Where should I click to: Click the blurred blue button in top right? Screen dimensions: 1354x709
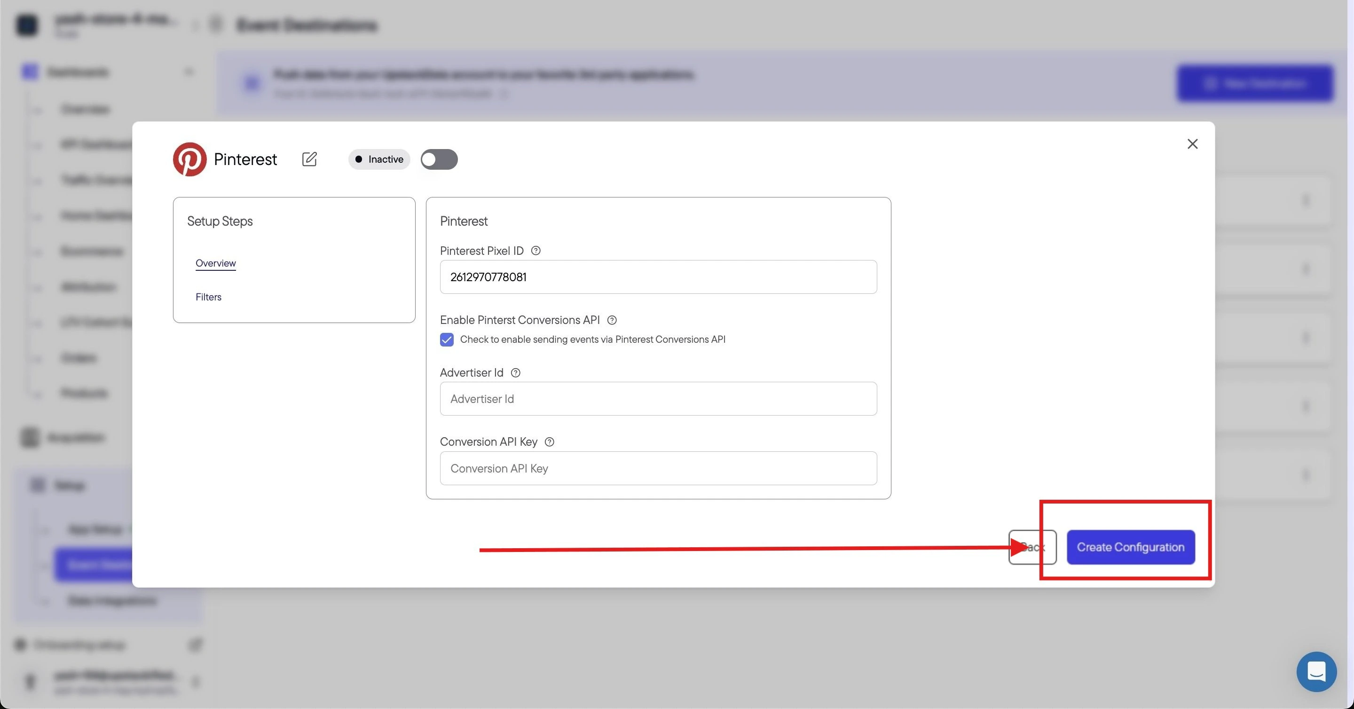pyautogui.click(x=1255, y=83)
